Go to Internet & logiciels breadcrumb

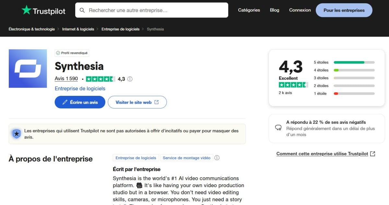(78, 29)
